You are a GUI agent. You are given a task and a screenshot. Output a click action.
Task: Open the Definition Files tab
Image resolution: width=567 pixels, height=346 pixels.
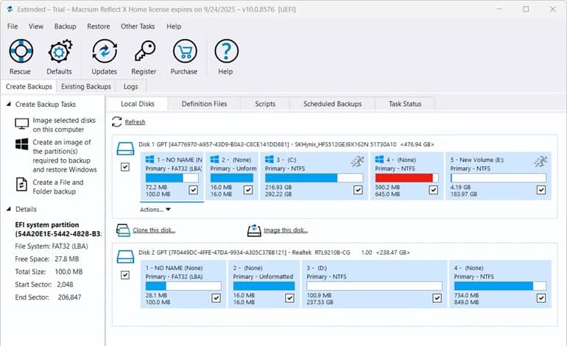[x=204, y=104]
